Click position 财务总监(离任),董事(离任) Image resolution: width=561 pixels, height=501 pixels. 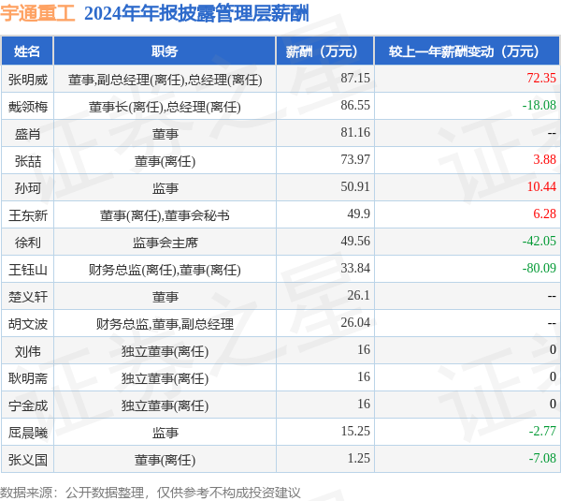pos(165,270)
